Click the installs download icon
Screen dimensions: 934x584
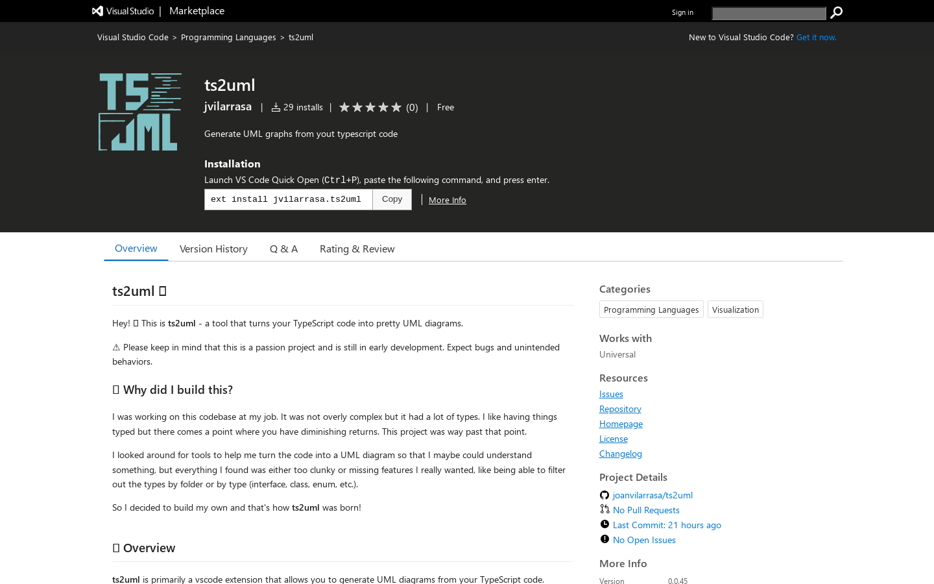[x=276, y=107]
